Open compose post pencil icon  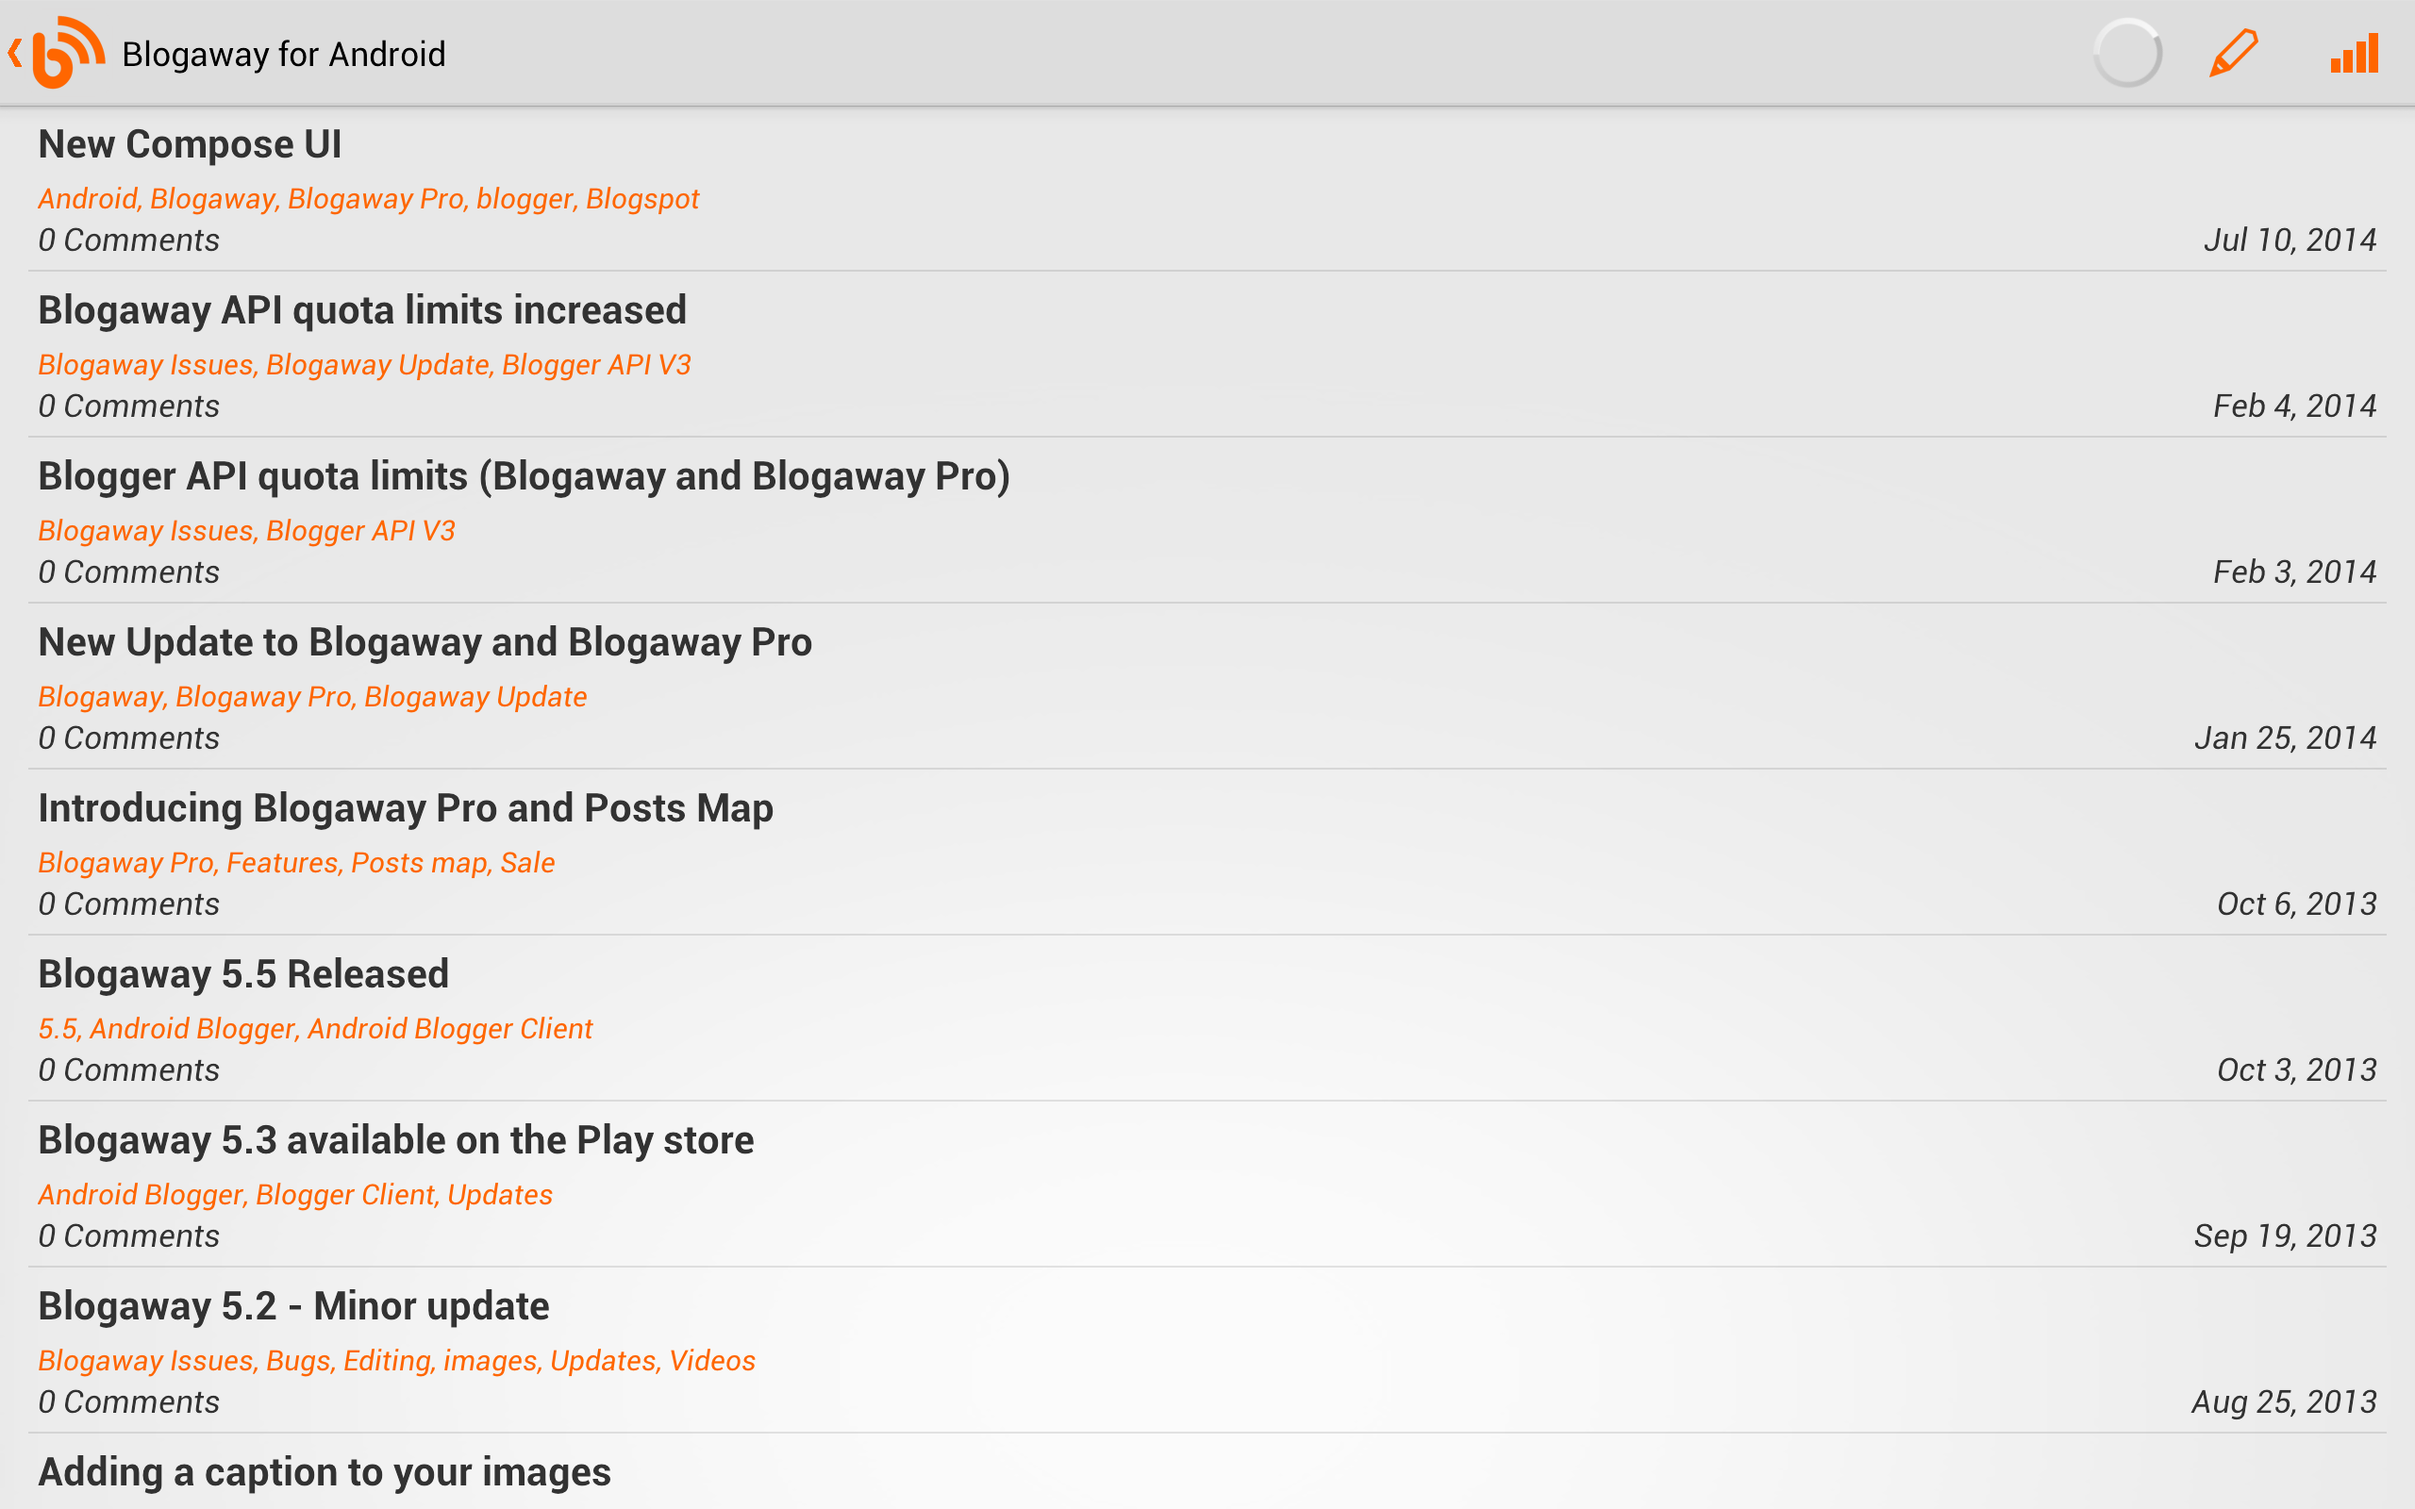[x=2233, y=53]
